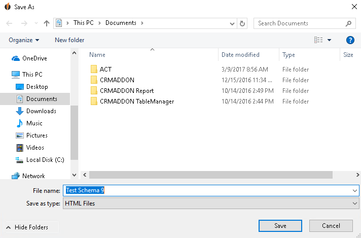Click the horizontal scrollbar of file list
Viewport: 361px width, 238px height.
[x=210, y=175]
